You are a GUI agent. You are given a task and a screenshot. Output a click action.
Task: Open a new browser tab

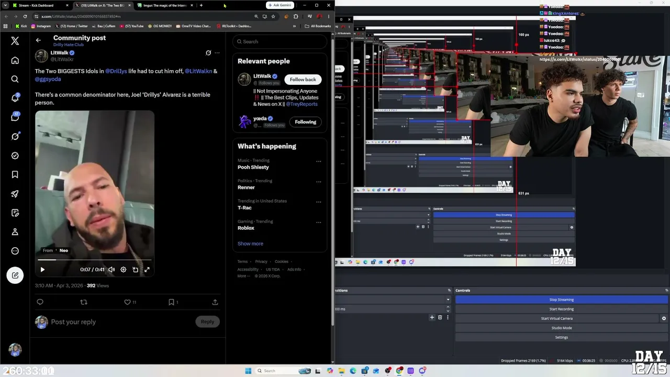pos(201,5)
